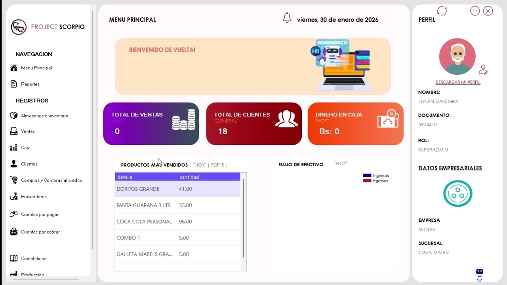Viewport: 507px width, 285px height.
Task: Click the Dinero en Caja card
Action: click(356, 124)
